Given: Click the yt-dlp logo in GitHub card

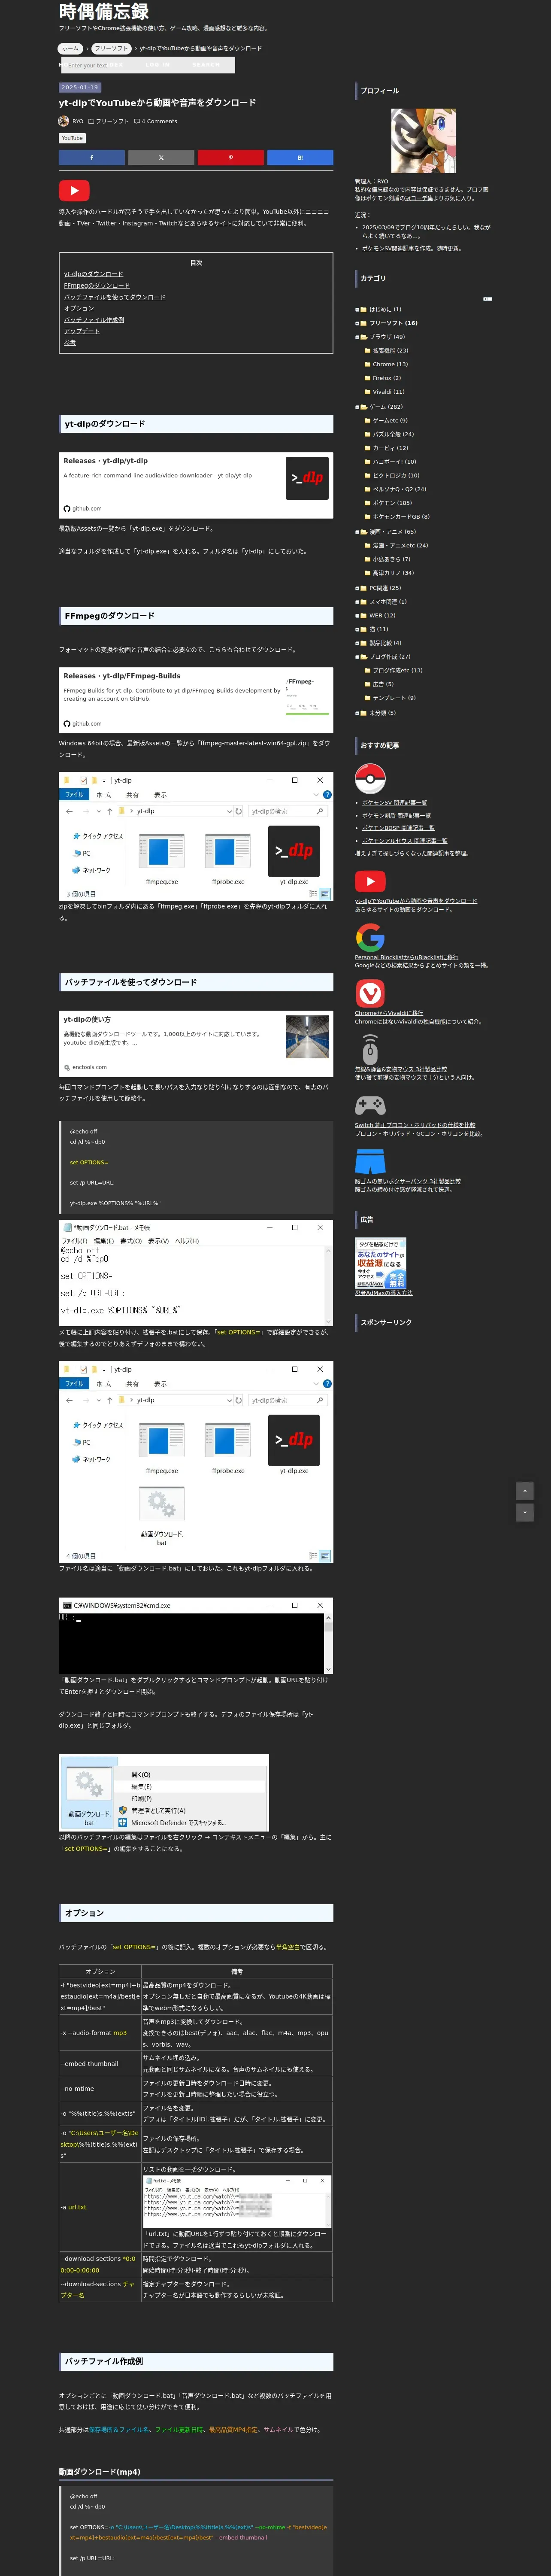Looking at the screenshot, I should tap(307, 477).
